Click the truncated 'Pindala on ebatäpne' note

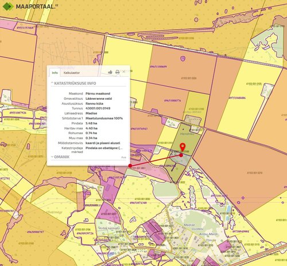[x=104, y=148]
